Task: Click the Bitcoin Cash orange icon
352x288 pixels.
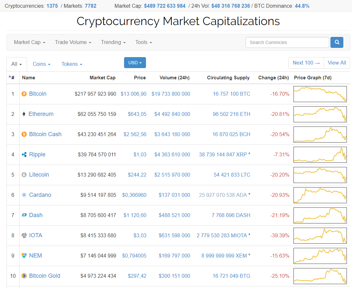Action: pos(24,134)
